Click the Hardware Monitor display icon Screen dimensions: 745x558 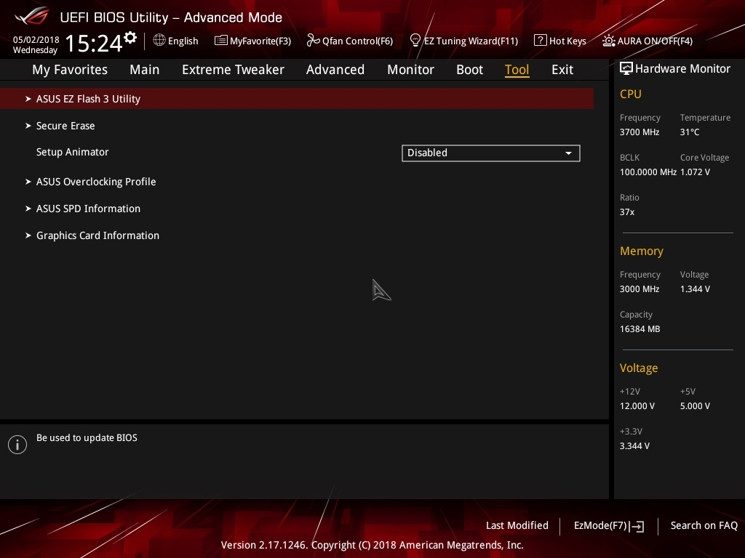tap(626, 69)
